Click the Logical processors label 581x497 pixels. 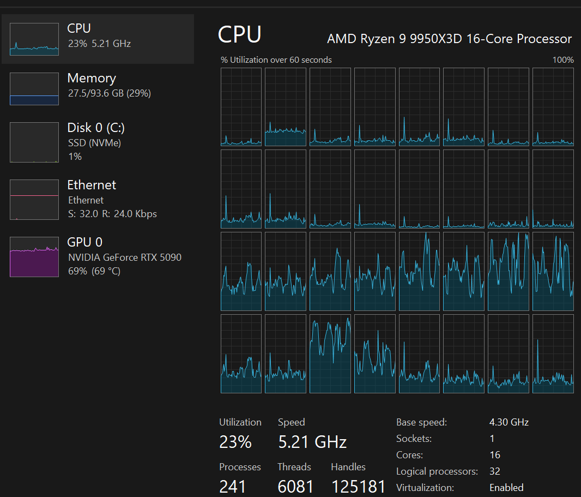click(x=437, y=471)
